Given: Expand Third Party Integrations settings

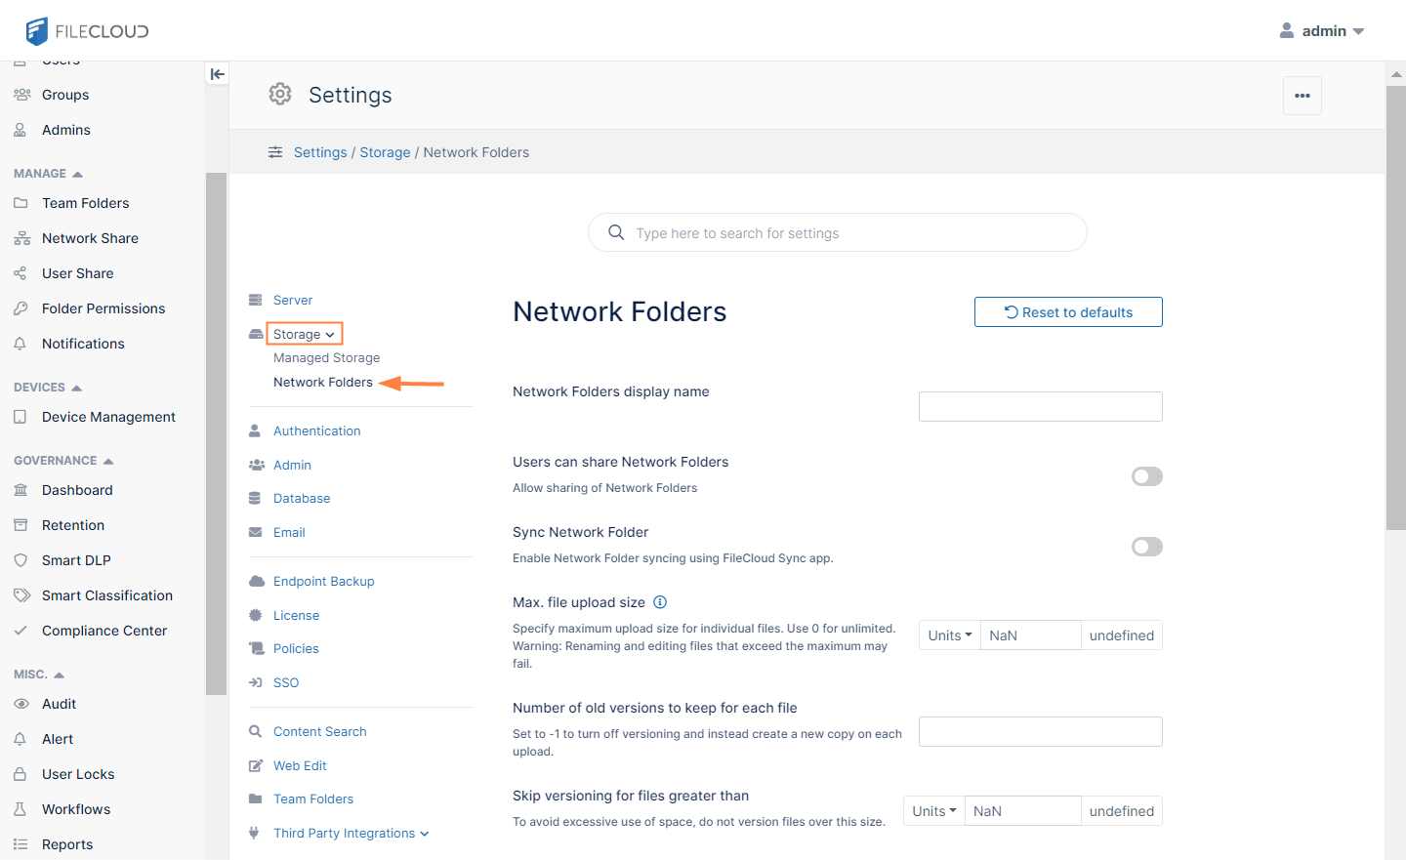Looking at the screenshot, I should pyautogui.click(x=351, y=833).
